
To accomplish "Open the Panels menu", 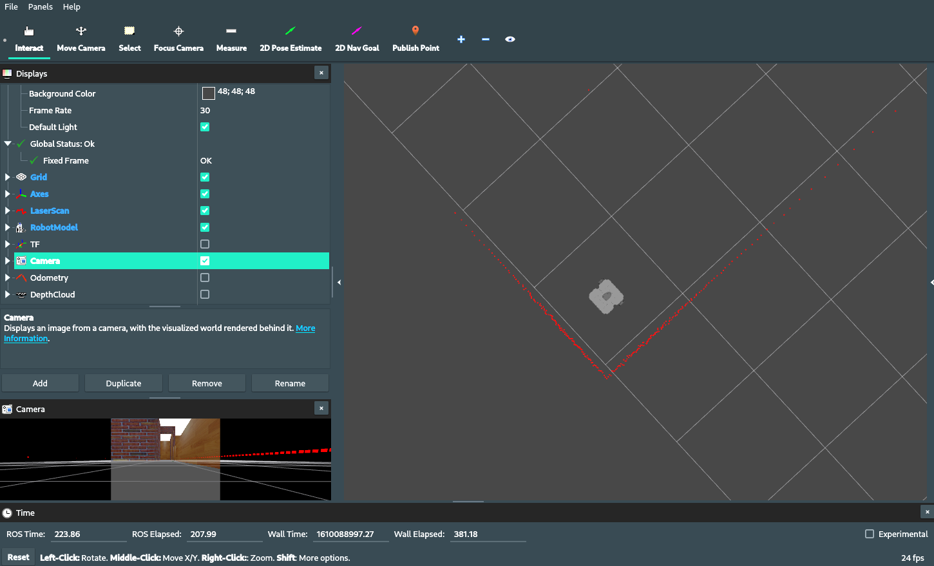I will (40, 6).
